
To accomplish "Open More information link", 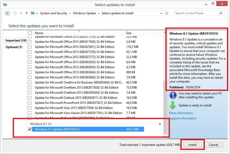I will click(x=181, y=113).
